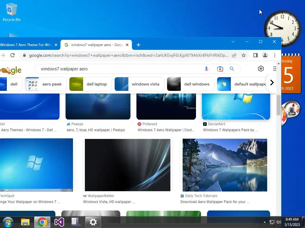Open the Windows Start menu orb

click(x=8, y=222)
